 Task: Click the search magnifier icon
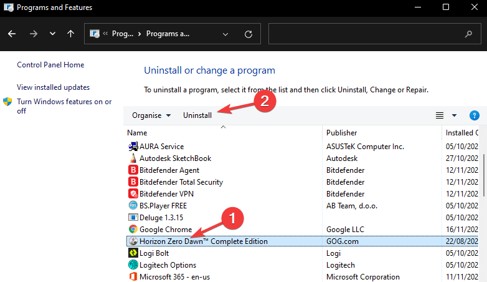(x=468, y=34)
